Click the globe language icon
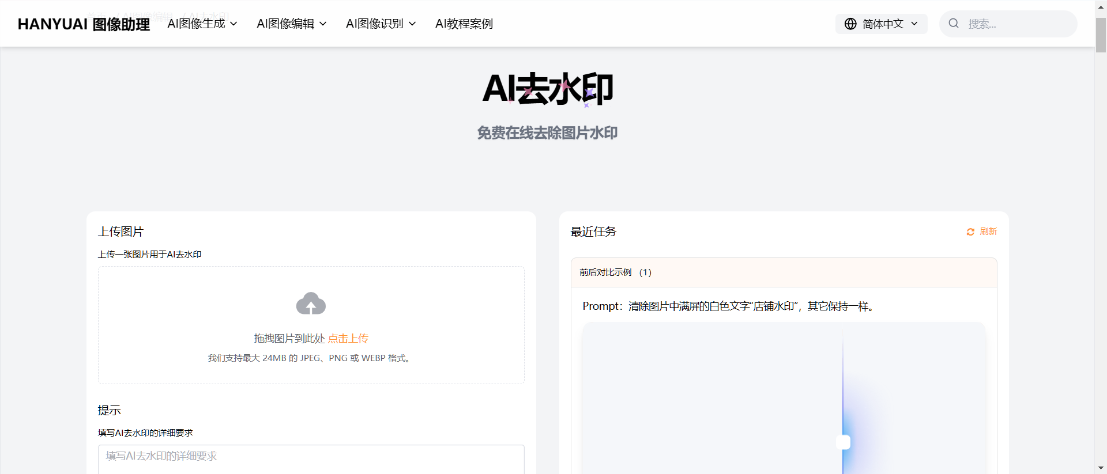This screenshot has height=474, width=1107. coord(850,24)
